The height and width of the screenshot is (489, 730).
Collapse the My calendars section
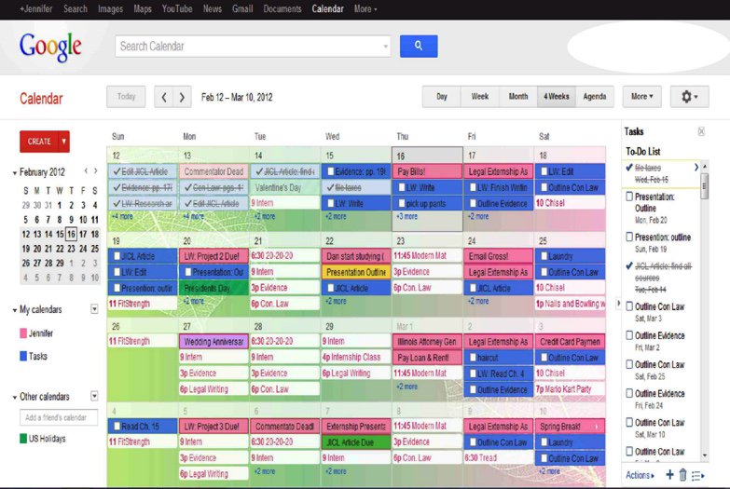pyautogui.click(x=14, y=310)
